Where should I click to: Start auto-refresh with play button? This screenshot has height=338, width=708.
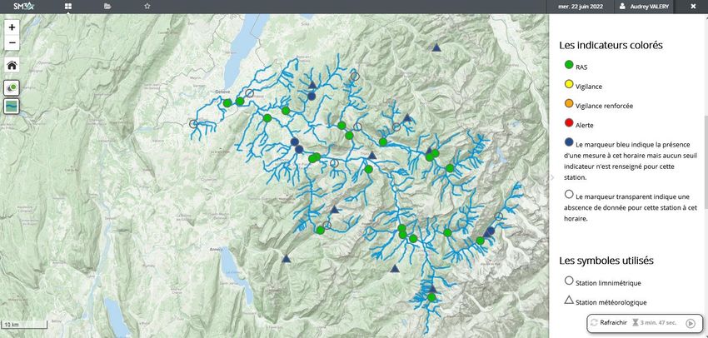690,323
